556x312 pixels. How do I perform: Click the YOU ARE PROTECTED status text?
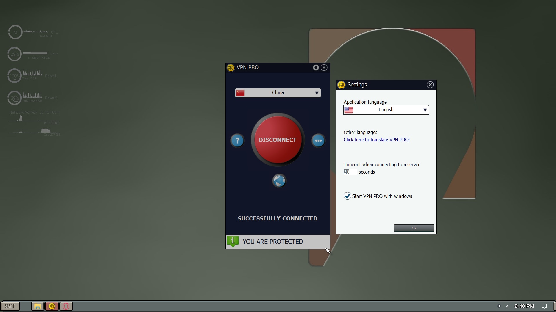[272, 242]
